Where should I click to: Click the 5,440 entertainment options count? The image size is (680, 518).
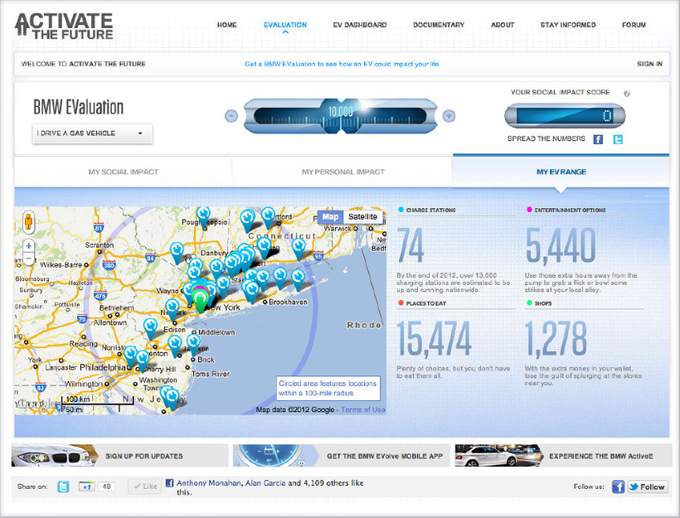coord(561,246)
